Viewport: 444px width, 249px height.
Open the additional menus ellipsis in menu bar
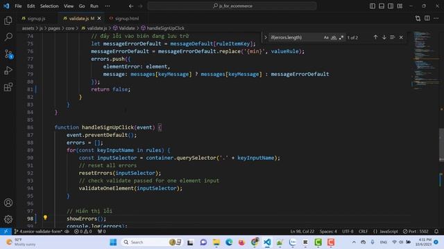(x=108, y=6)
